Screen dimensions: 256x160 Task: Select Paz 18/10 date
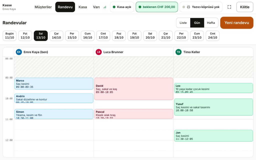pos(119,36)
